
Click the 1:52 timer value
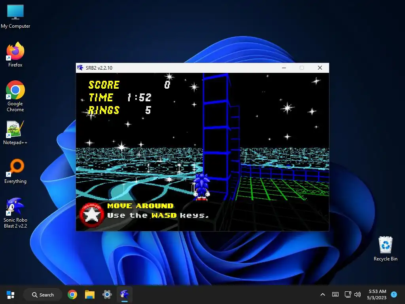pyautogui.click(x=139, y=97)
